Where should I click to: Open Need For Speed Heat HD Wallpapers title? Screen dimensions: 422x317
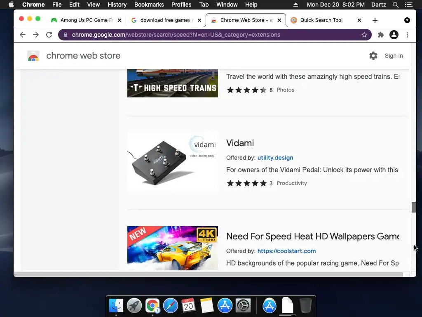pos(313,237)
